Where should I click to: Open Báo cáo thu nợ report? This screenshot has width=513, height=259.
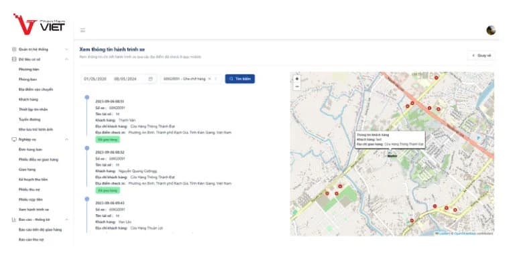pos(31,240)
